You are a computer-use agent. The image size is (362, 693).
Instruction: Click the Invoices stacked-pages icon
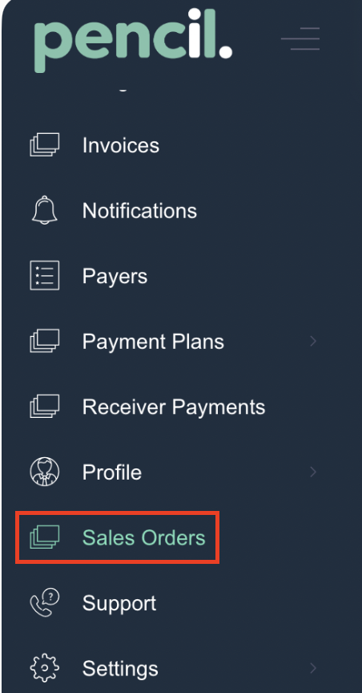click(x=45, y=144)
